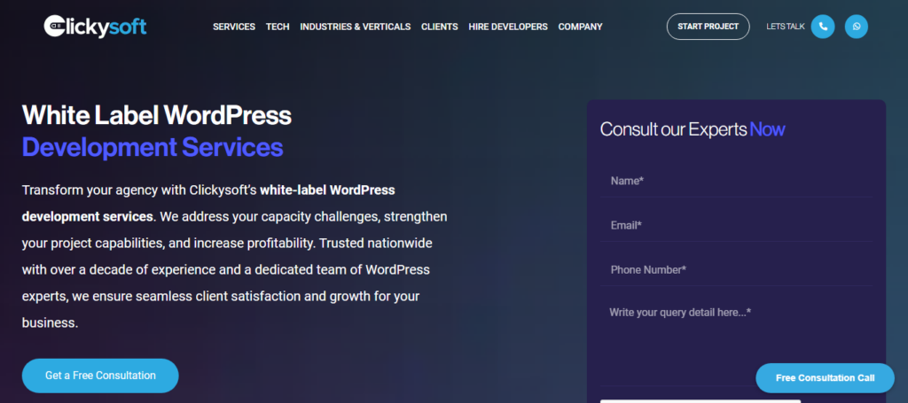The width and height of the screenshot is (908, 403).
Task: Call via the phone icon
Action: pyautogui.click(x=822, y=27)
